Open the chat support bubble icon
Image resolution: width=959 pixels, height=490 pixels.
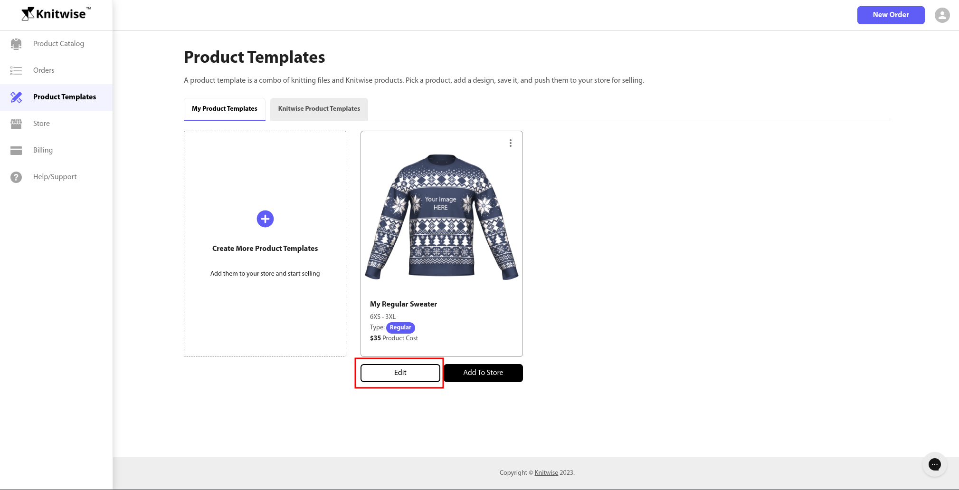click(x=934, y=464)
